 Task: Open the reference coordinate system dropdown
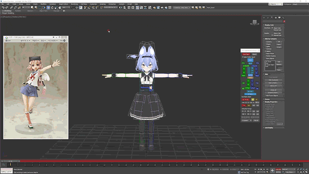click(66, 7)
